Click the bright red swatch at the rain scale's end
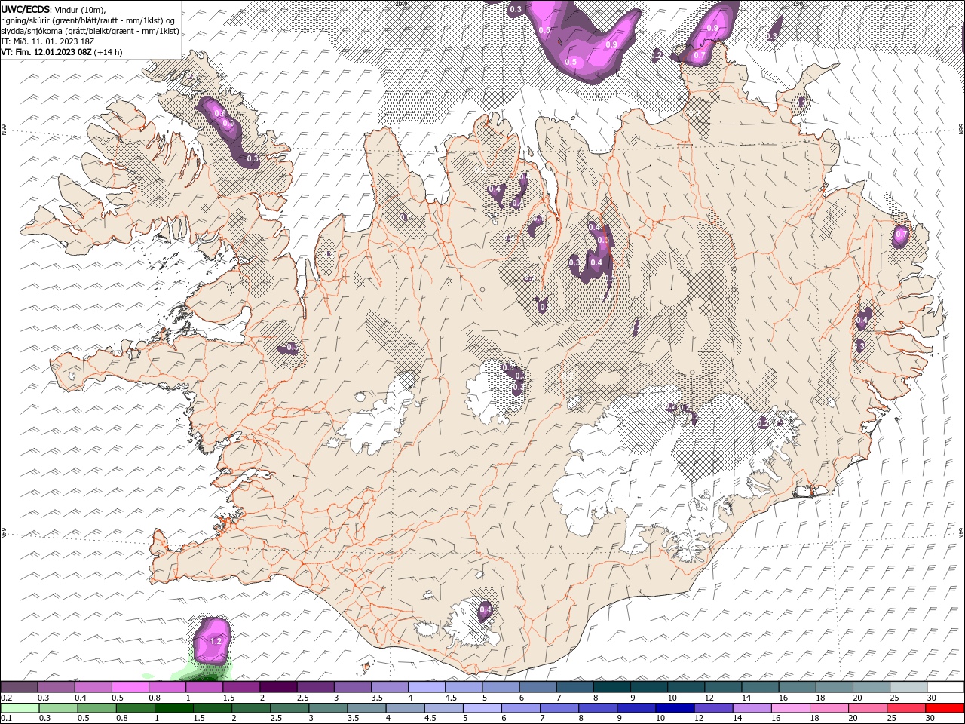This screenshot has height=724, width=965. point(945,708)
